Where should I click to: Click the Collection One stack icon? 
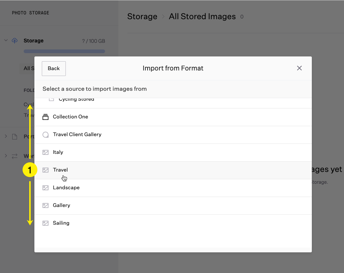pos(45,117)
